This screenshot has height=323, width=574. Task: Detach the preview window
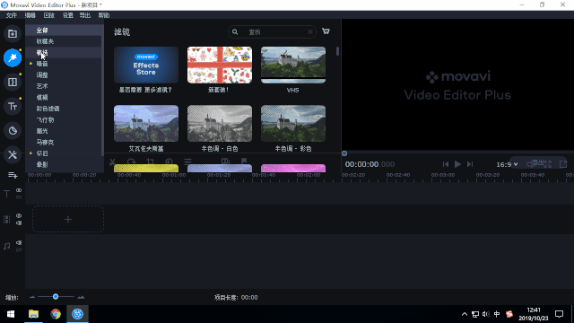563,164
